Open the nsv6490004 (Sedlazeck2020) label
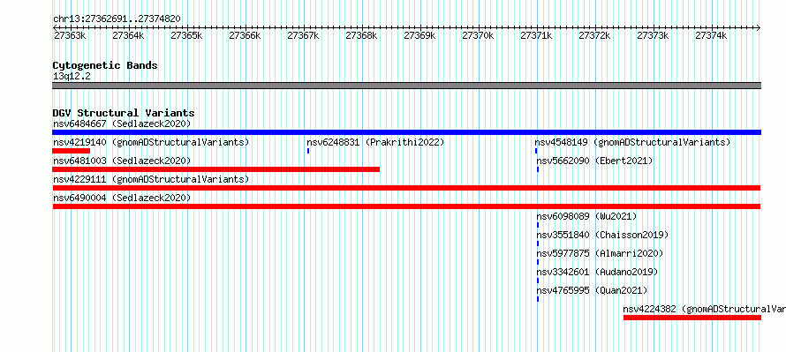Screen dimensions: 786x352 pyautogui.click(x=122, y=198)
